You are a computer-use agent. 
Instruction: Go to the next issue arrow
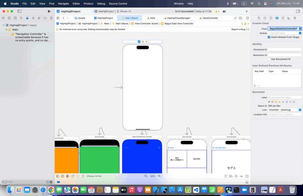point(248,23)
